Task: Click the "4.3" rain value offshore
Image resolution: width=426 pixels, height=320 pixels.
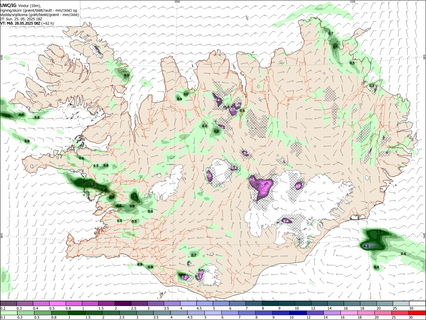Action: click(366, 246)
